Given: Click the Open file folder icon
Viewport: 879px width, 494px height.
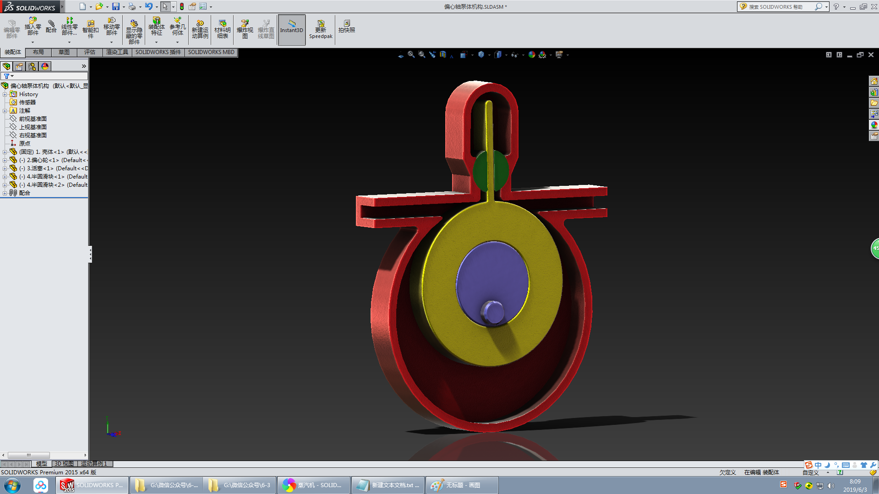Looking at the screenshot, I should [x=99, y=6].
